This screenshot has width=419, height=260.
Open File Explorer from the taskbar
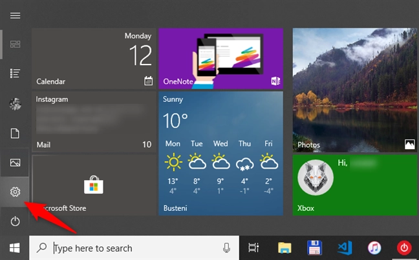(285, 248)
